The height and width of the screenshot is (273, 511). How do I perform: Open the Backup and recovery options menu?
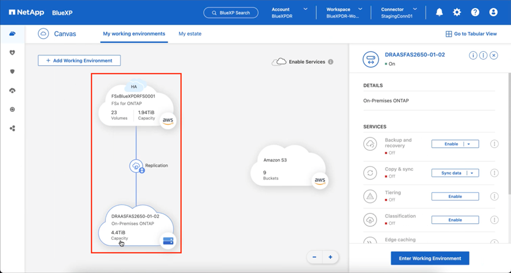(x=494, y=144)
